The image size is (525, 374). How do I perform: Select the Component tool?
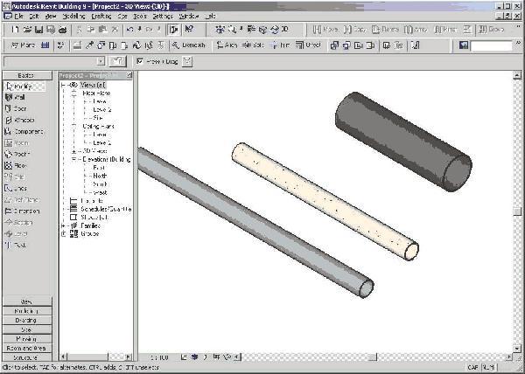[x=24, y=131]
